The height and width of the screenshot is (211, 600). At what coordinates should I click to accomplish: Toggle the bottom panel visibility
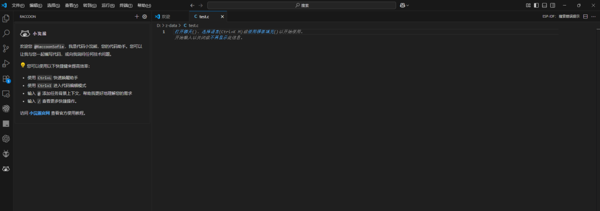pos(544,6)
